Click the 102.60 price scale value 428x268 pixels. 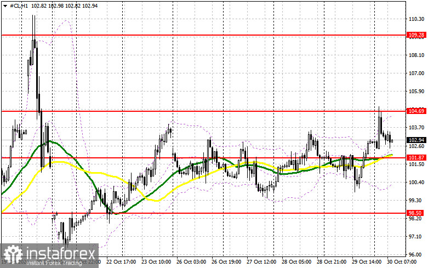pos(416,146)
